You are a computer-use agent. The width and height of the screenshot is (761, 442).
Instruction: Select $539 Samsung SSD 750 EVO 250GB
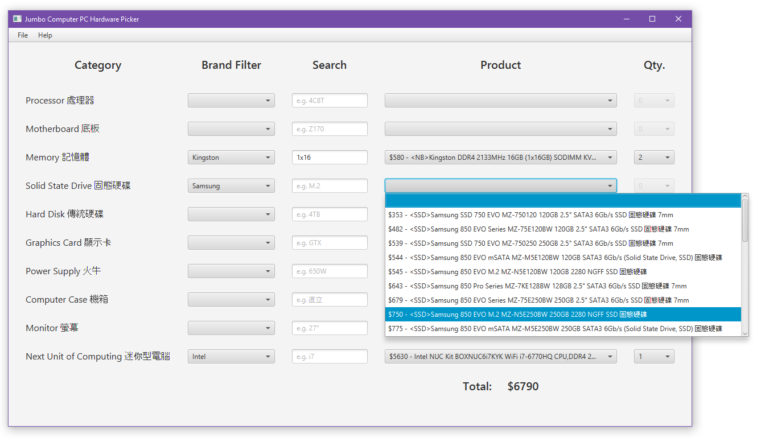563,243
